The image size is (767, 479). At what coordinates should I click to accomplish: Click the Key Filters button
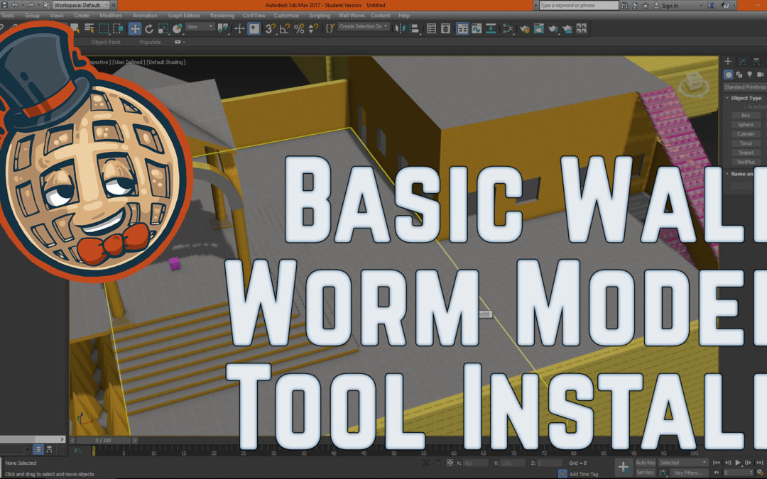[688, 473]
